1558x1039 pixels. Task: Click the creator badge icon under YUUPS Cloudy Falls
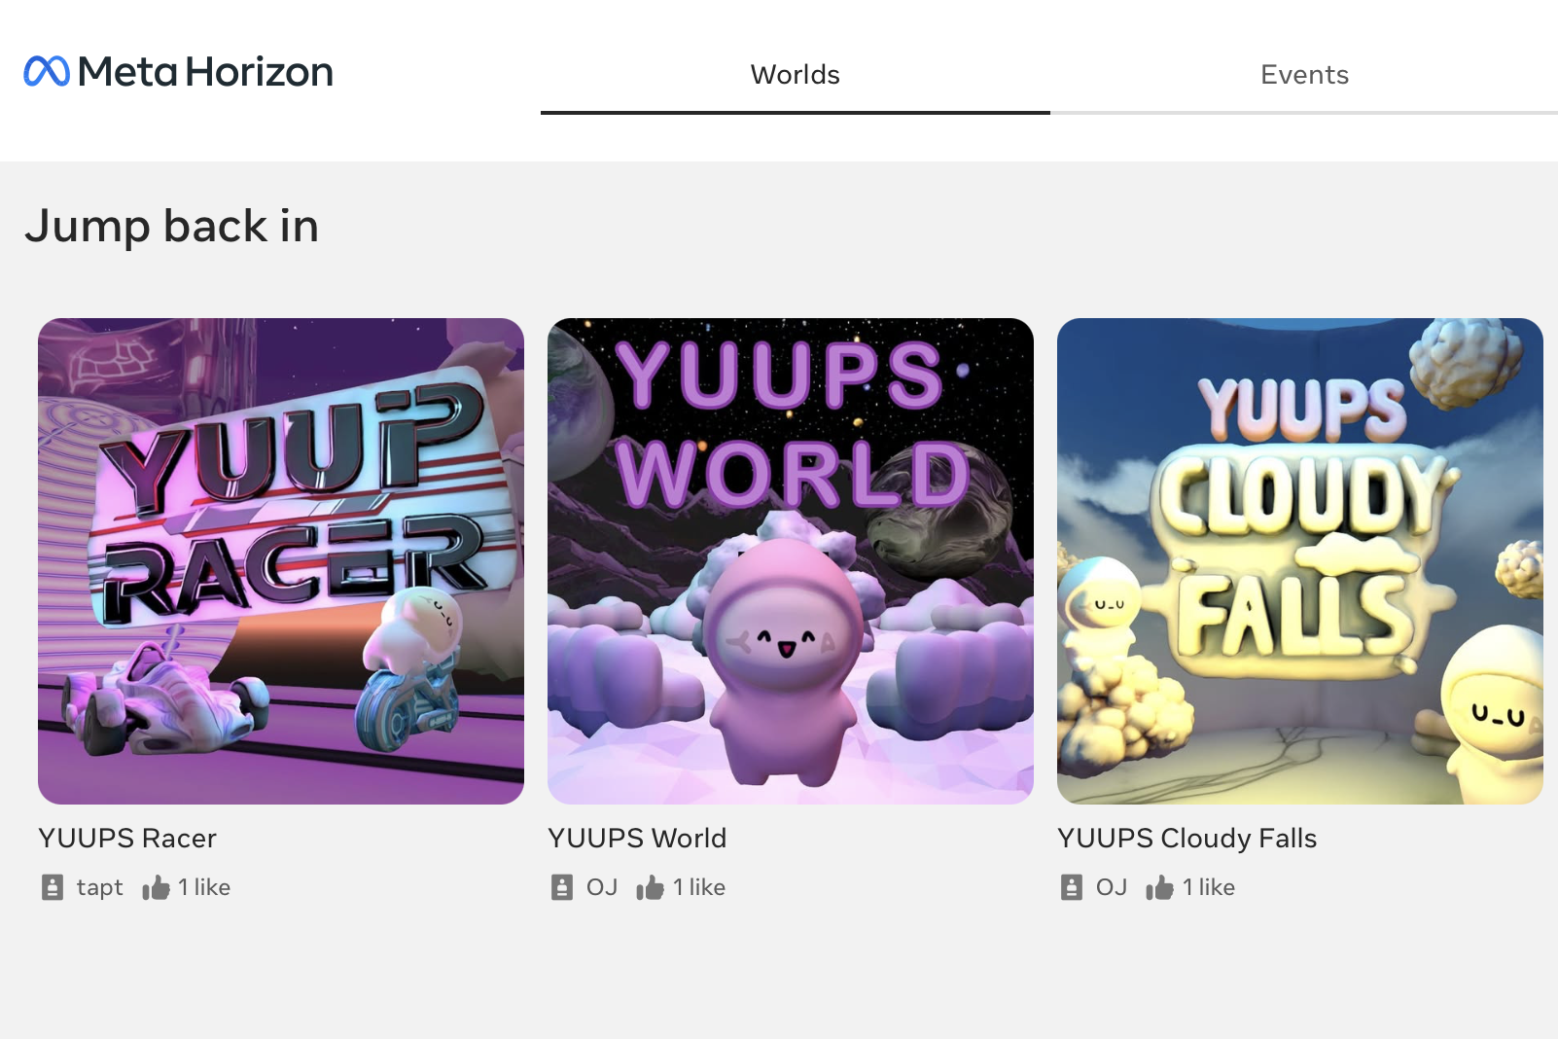(x=1072, y=887)
